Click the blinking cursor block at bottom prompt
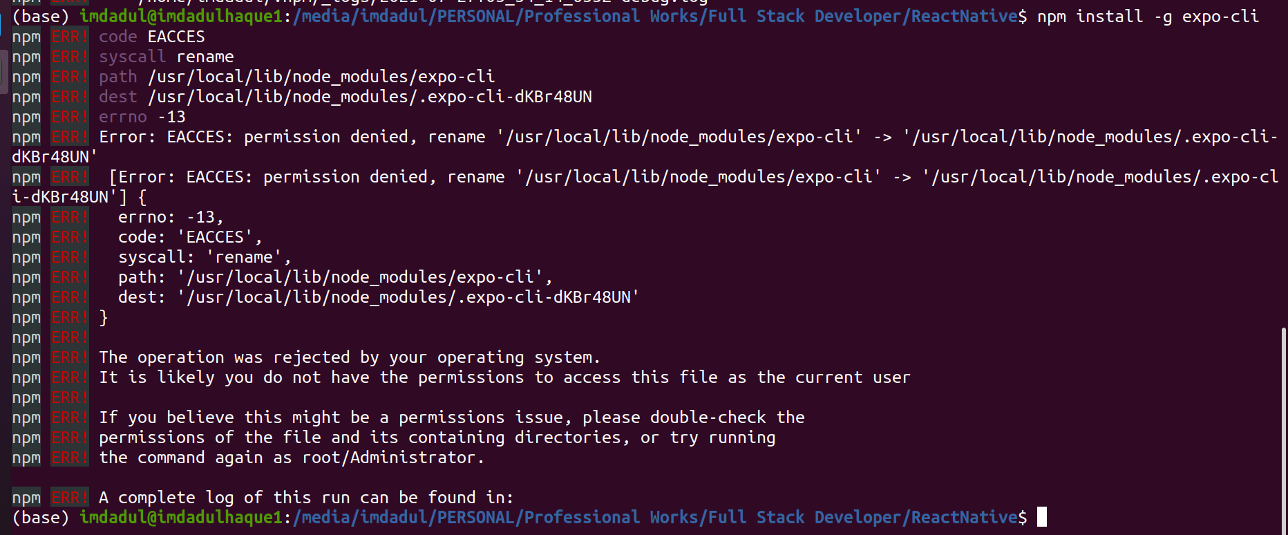Viewport: 1288px width, 535px height. coord(1041,517)
